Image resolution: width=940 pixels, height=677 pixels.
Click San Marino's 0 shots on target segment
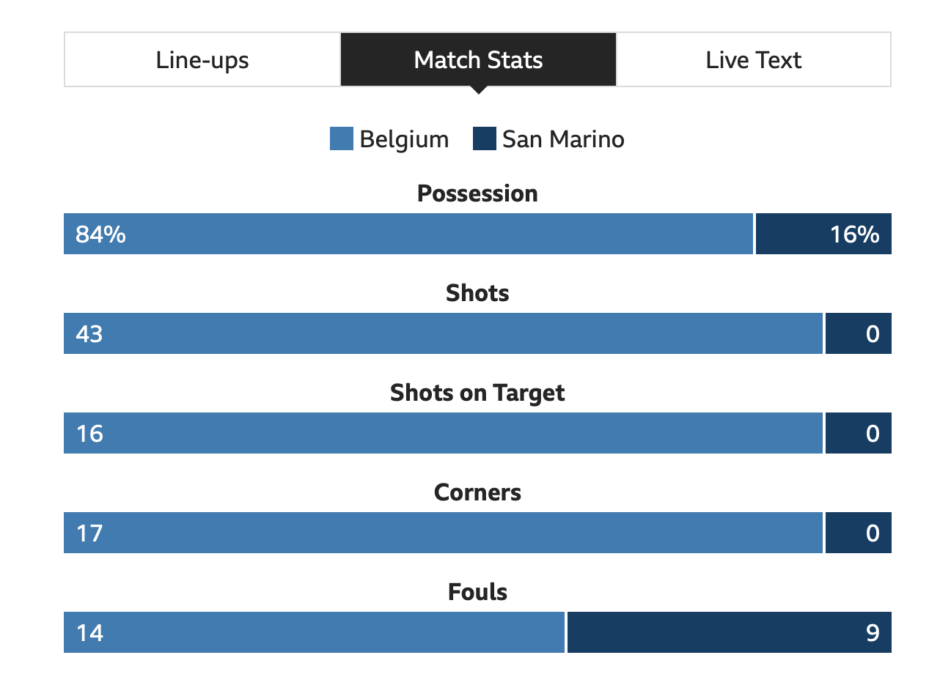[x=859, y=433]
